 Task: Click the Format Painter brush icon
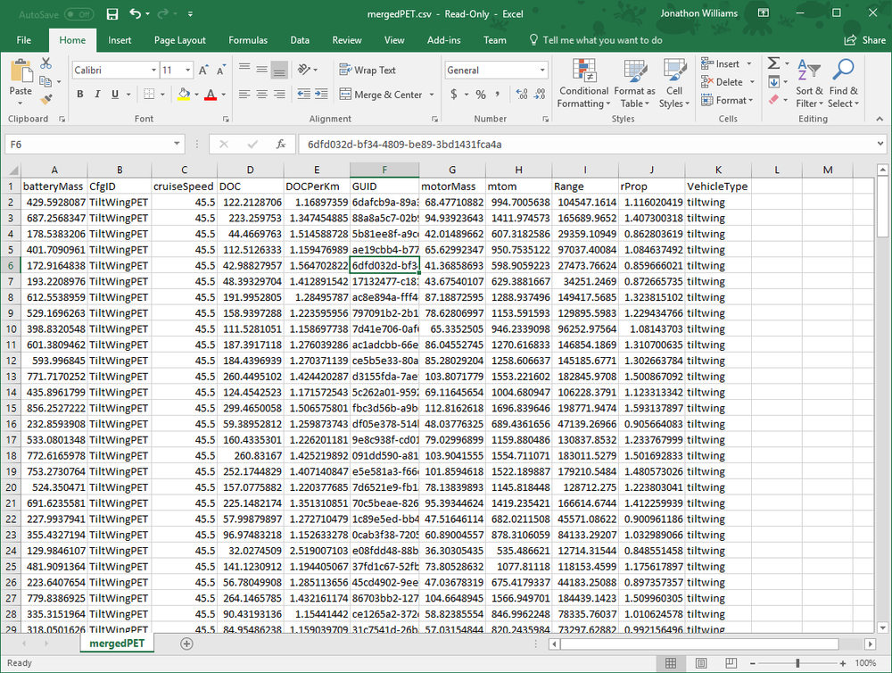46,100
